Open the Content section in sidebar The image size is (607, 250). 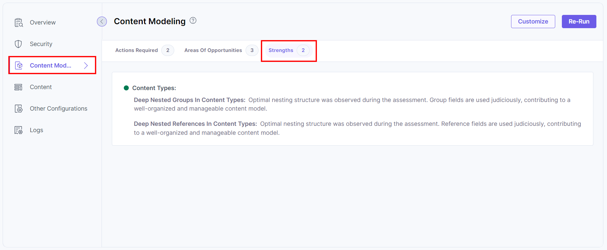tap(41, 87)
